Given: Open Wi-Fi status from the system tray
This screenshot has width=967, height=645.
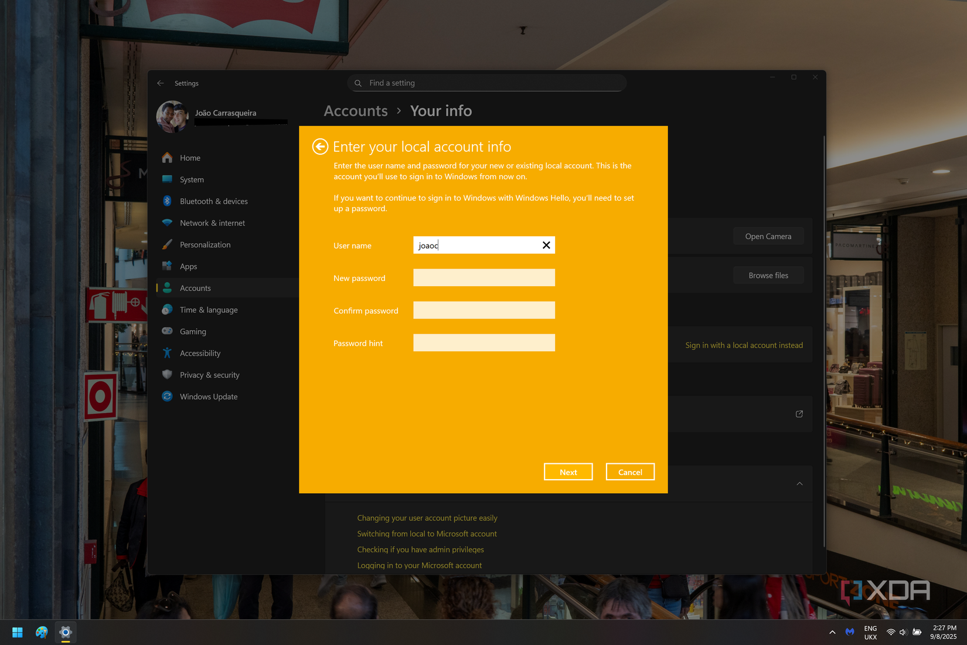Looking at the screenshot, I should click(891, 632).
